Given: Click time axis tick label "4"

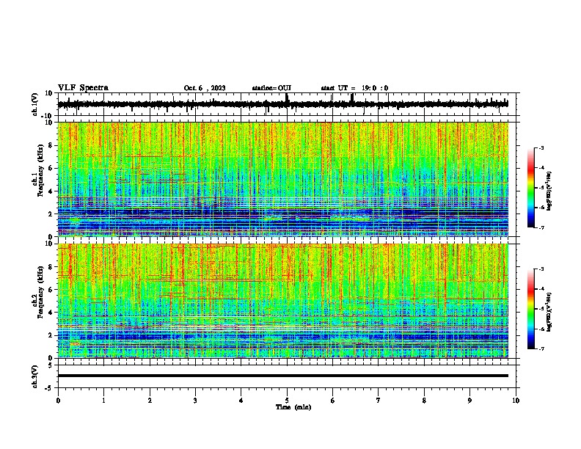Looking at the screenshot, I should point(241,401).
